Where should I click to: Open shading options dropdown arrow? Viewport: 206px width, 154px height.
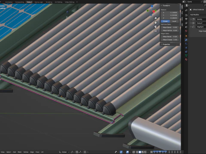pos(148,152)
